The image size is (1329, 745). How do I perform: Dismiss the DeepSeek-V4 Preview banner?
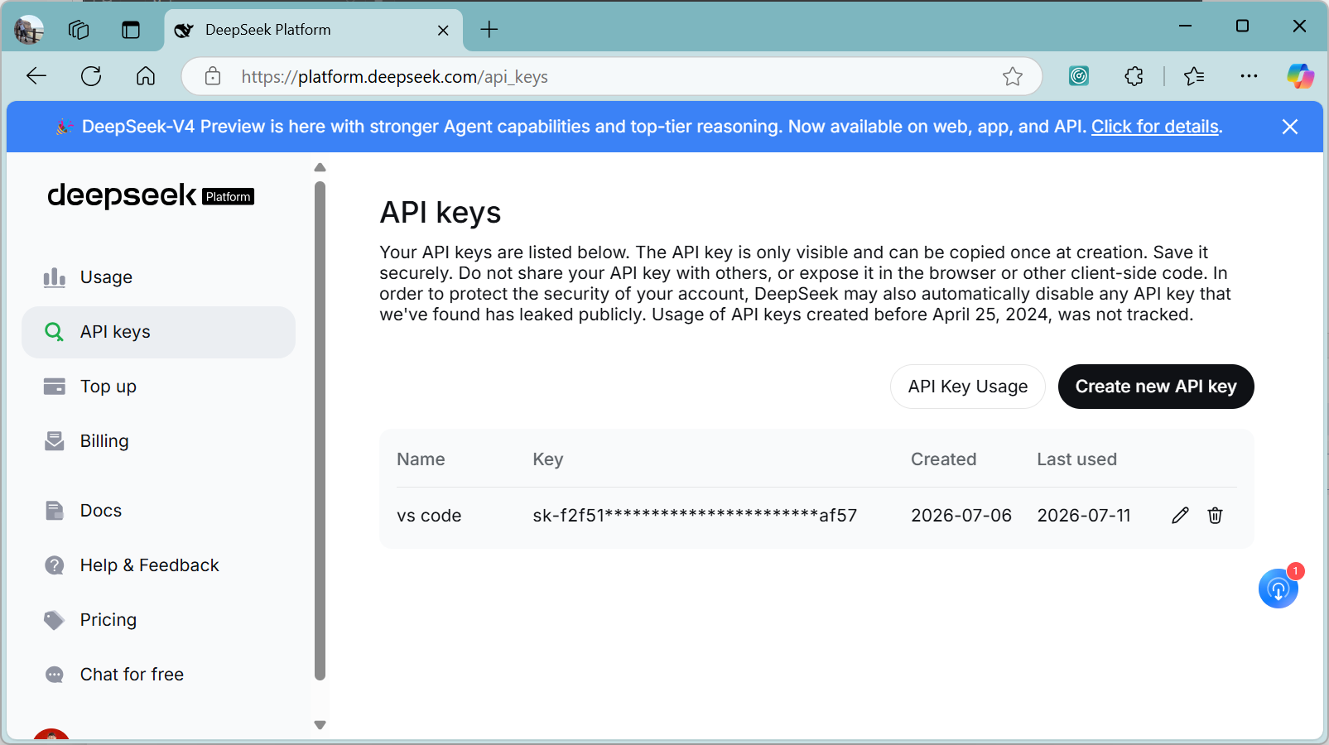pyautogui.click(x=1289, y=127)
